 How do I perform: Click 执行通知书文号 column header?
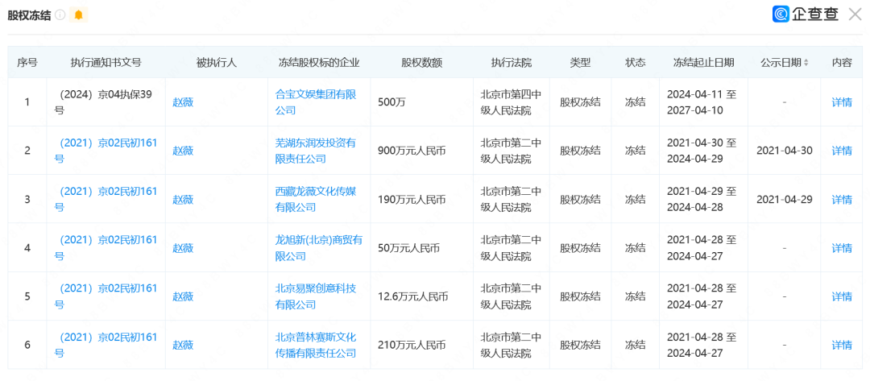(106, 63)
